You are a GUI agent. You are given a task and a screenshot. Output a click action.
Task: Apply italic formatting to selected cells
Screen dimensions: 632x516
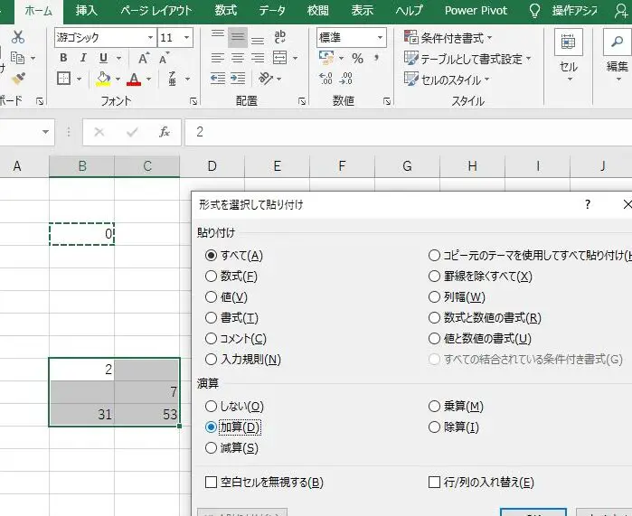tap(84, 58)
